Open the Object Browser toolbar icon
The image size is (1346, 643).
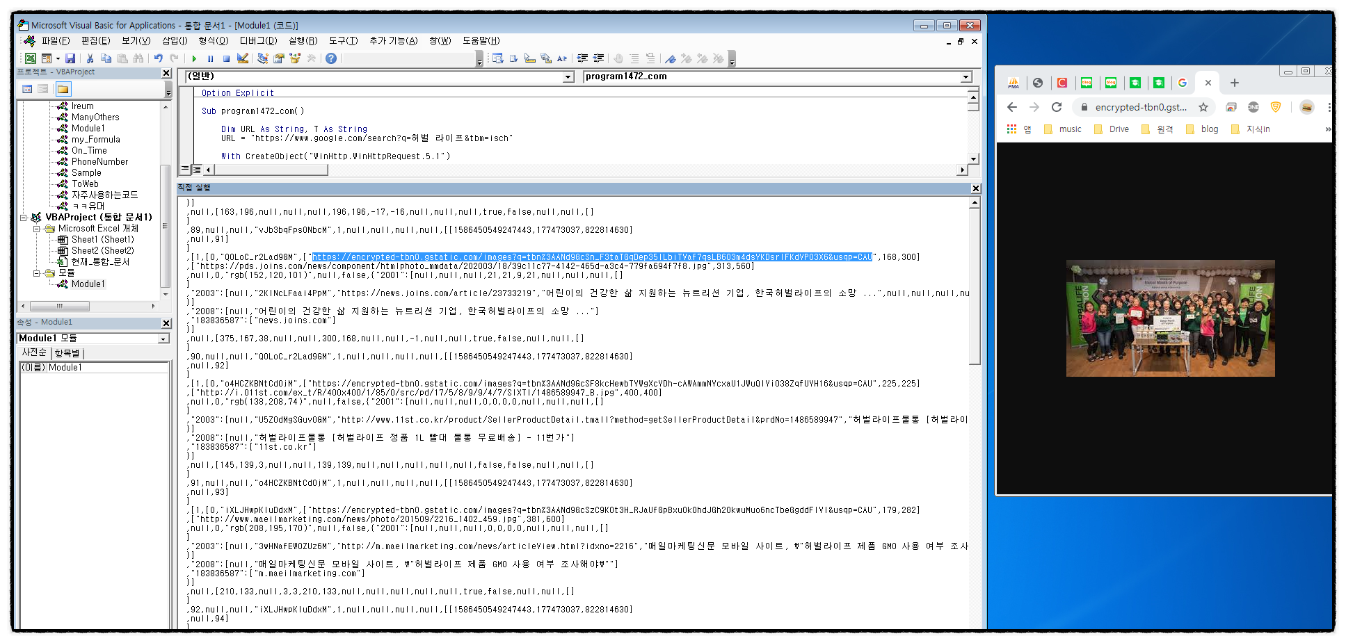point(295,59)
